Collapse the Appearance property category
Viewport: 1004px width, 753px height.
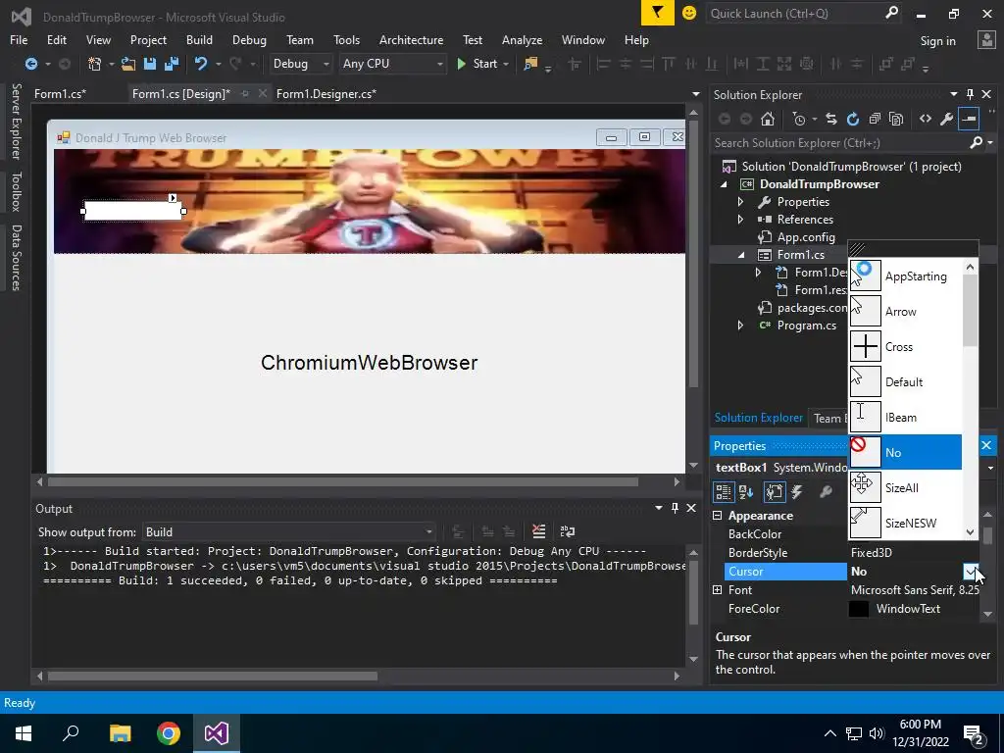[x=717, y=516]
